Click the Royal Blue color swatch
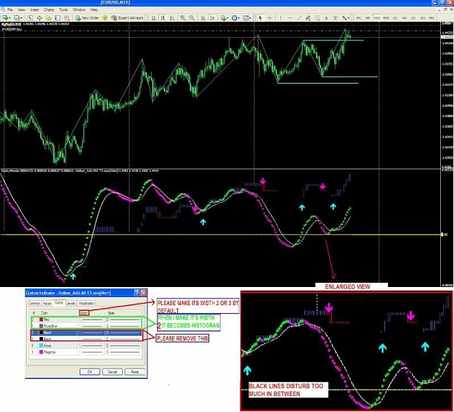 pyautogui.click(x=41, y=326)
